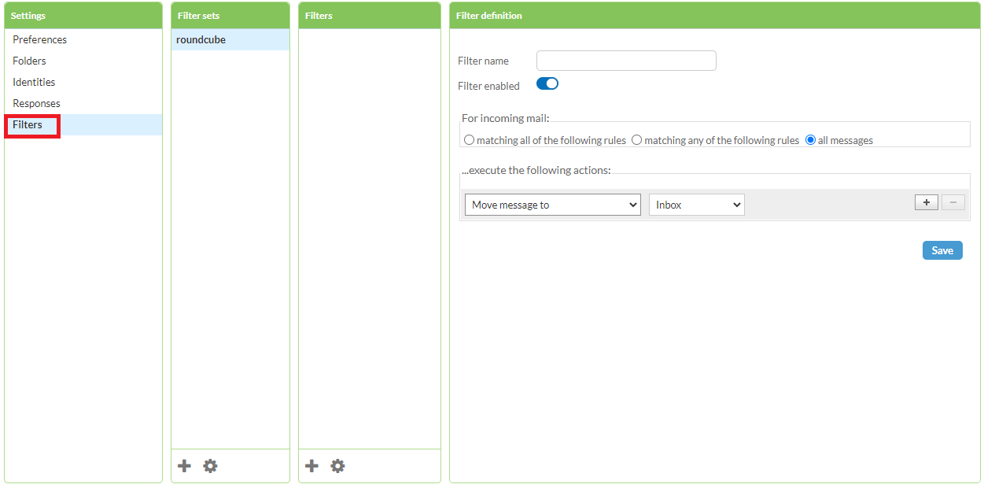Open Identities settings section
Viewport: 984px width, 488px height.
point(83,82)
